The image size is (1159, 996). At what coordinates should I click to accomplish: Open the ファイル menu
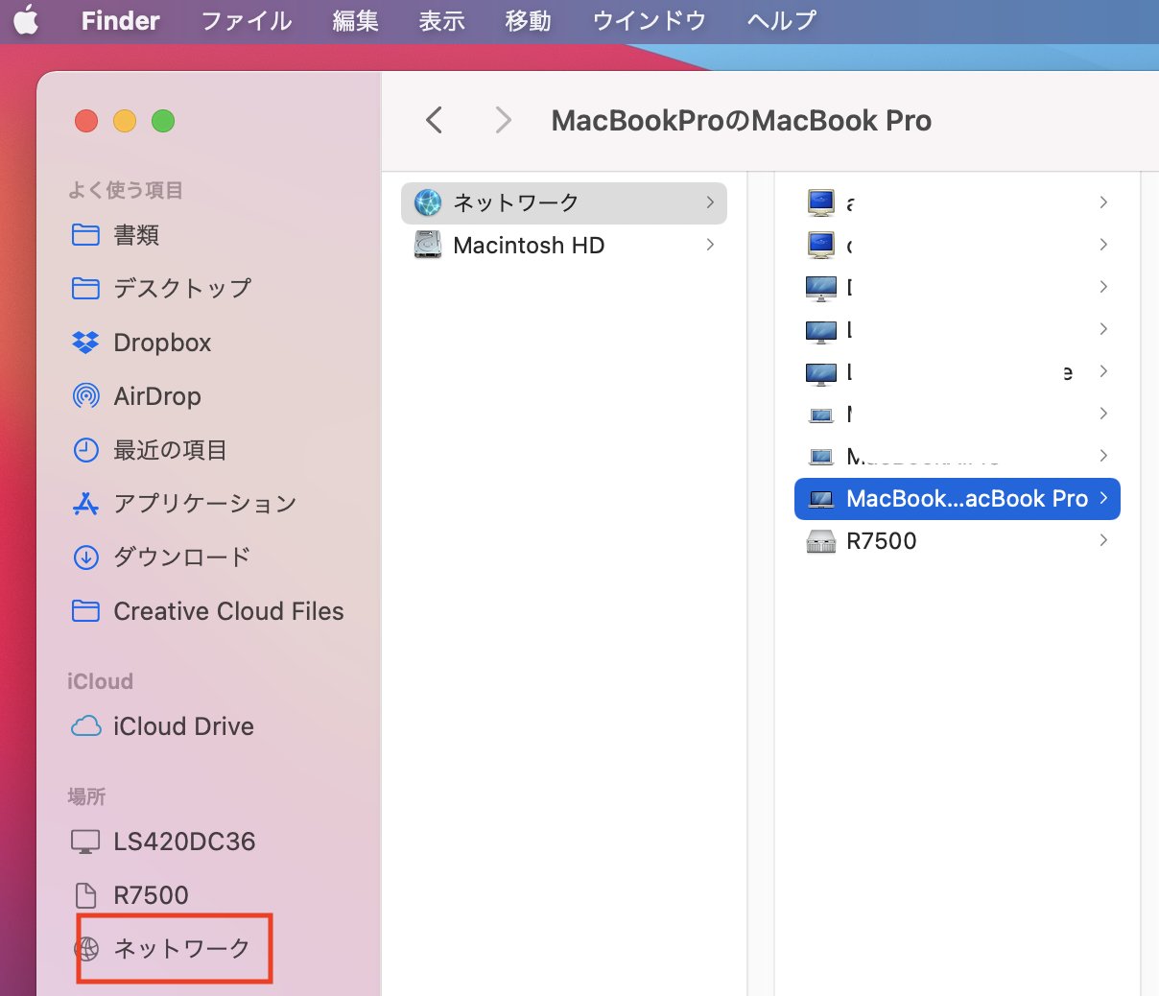click(246, 21)
